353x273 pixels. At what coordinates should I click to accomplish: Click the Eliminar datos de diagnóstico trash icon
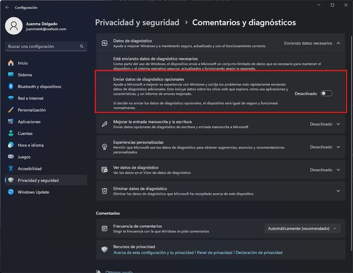(105, 190)
